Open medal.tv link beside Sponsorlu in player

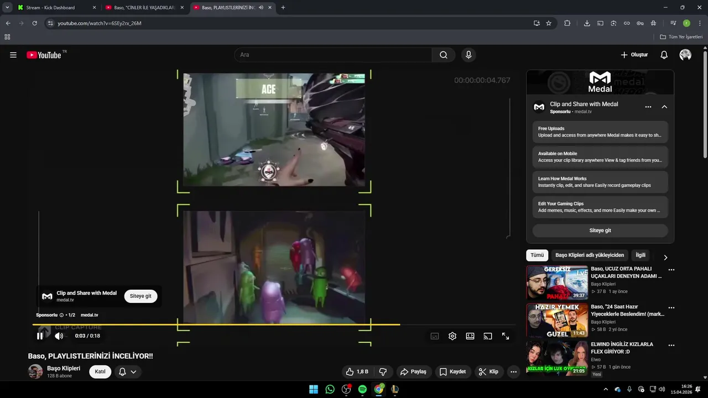click(x=89, y=315)
